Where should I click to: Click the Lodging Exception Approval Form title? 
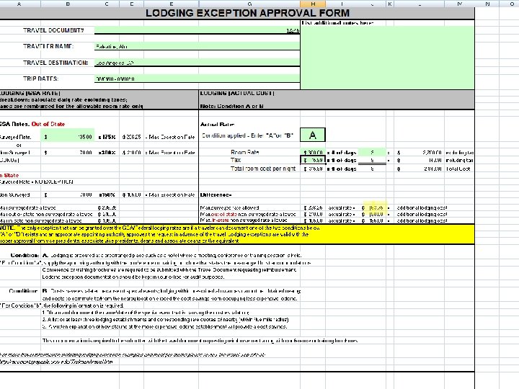point(247,13)
